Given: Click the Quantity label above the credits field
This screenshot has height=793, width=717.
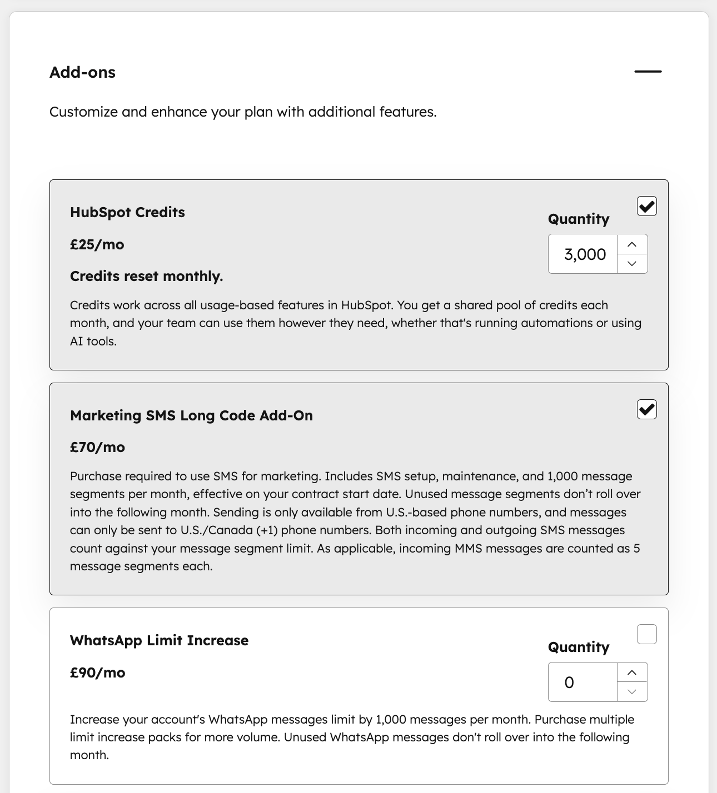Looking at the screenshot, I should point(579,219).
